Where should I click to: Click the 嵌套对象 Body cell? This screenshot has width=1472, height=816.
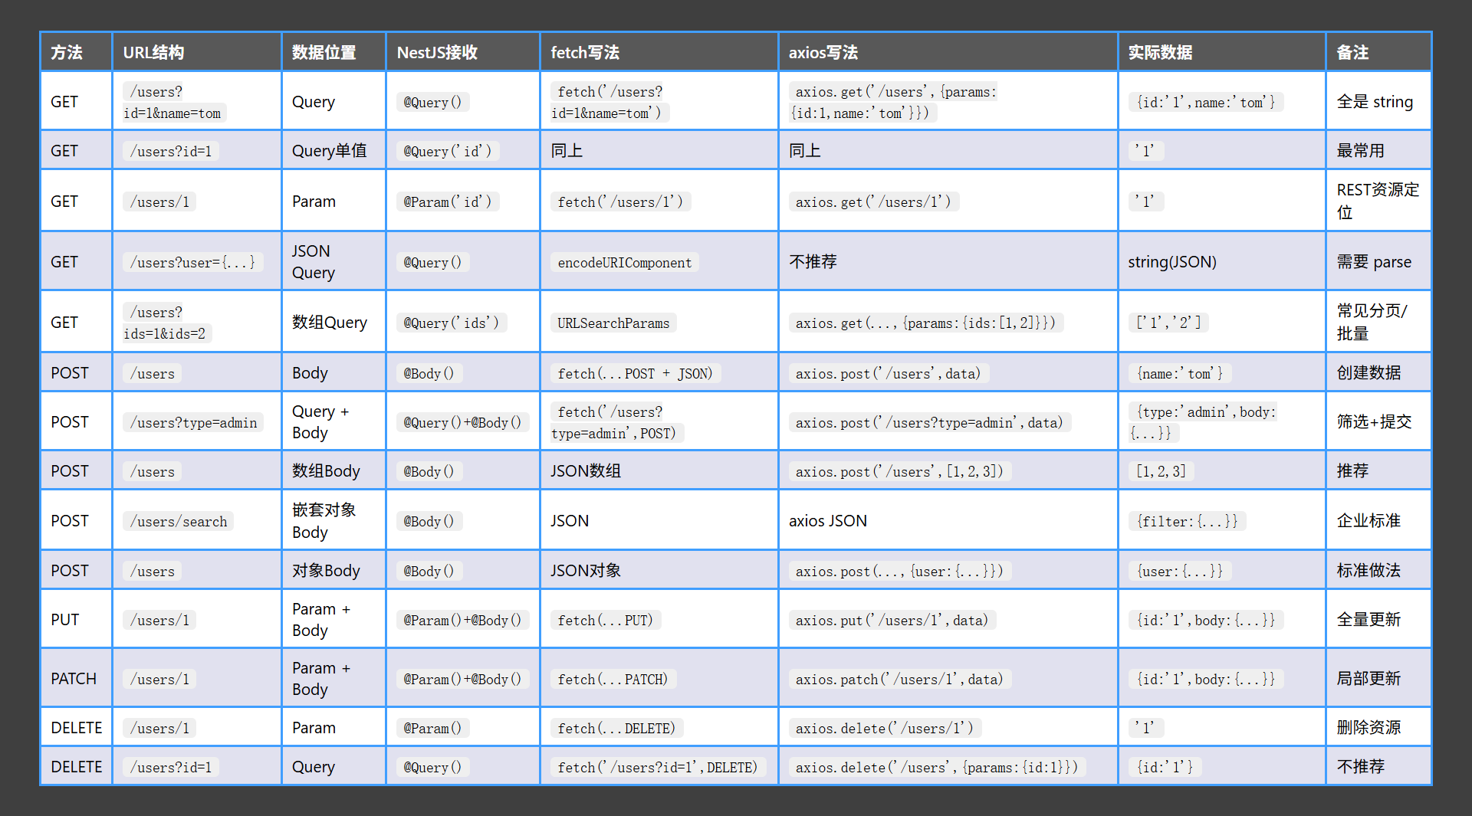tap(333, 521)
